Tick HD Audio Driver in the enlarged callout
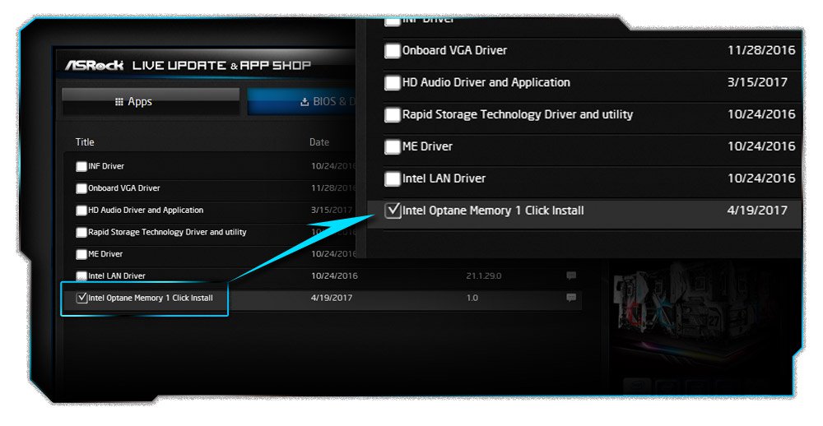The height and width of the screenshot is (426, 823). click(x=393, y=83)
